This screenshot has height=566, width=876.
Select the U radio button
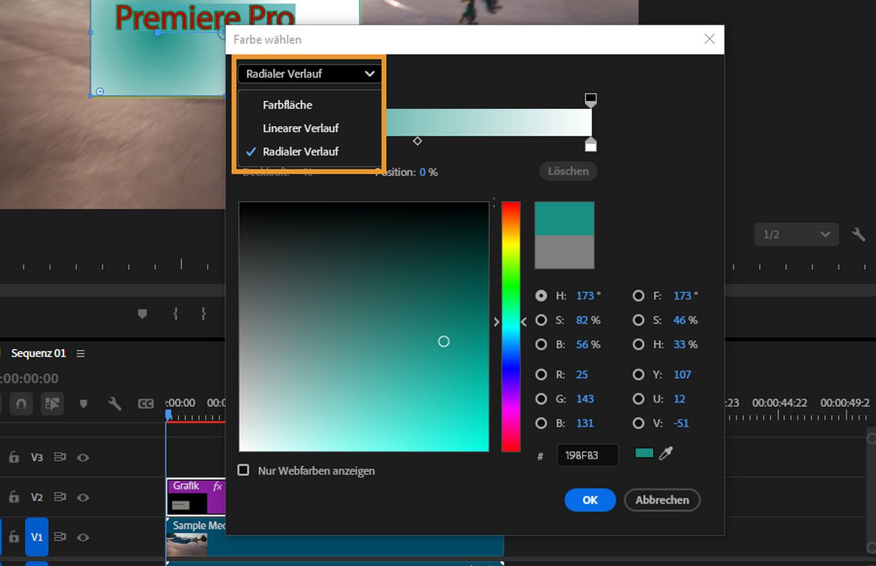[639, 399]
